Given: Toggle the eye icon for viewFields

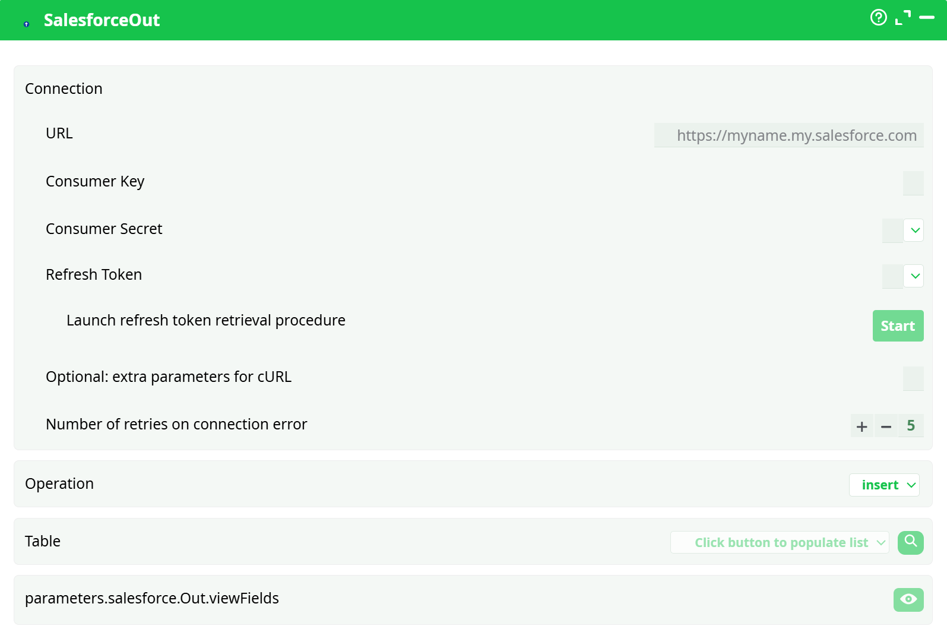Looking at the screenshot, I should 908,600.
